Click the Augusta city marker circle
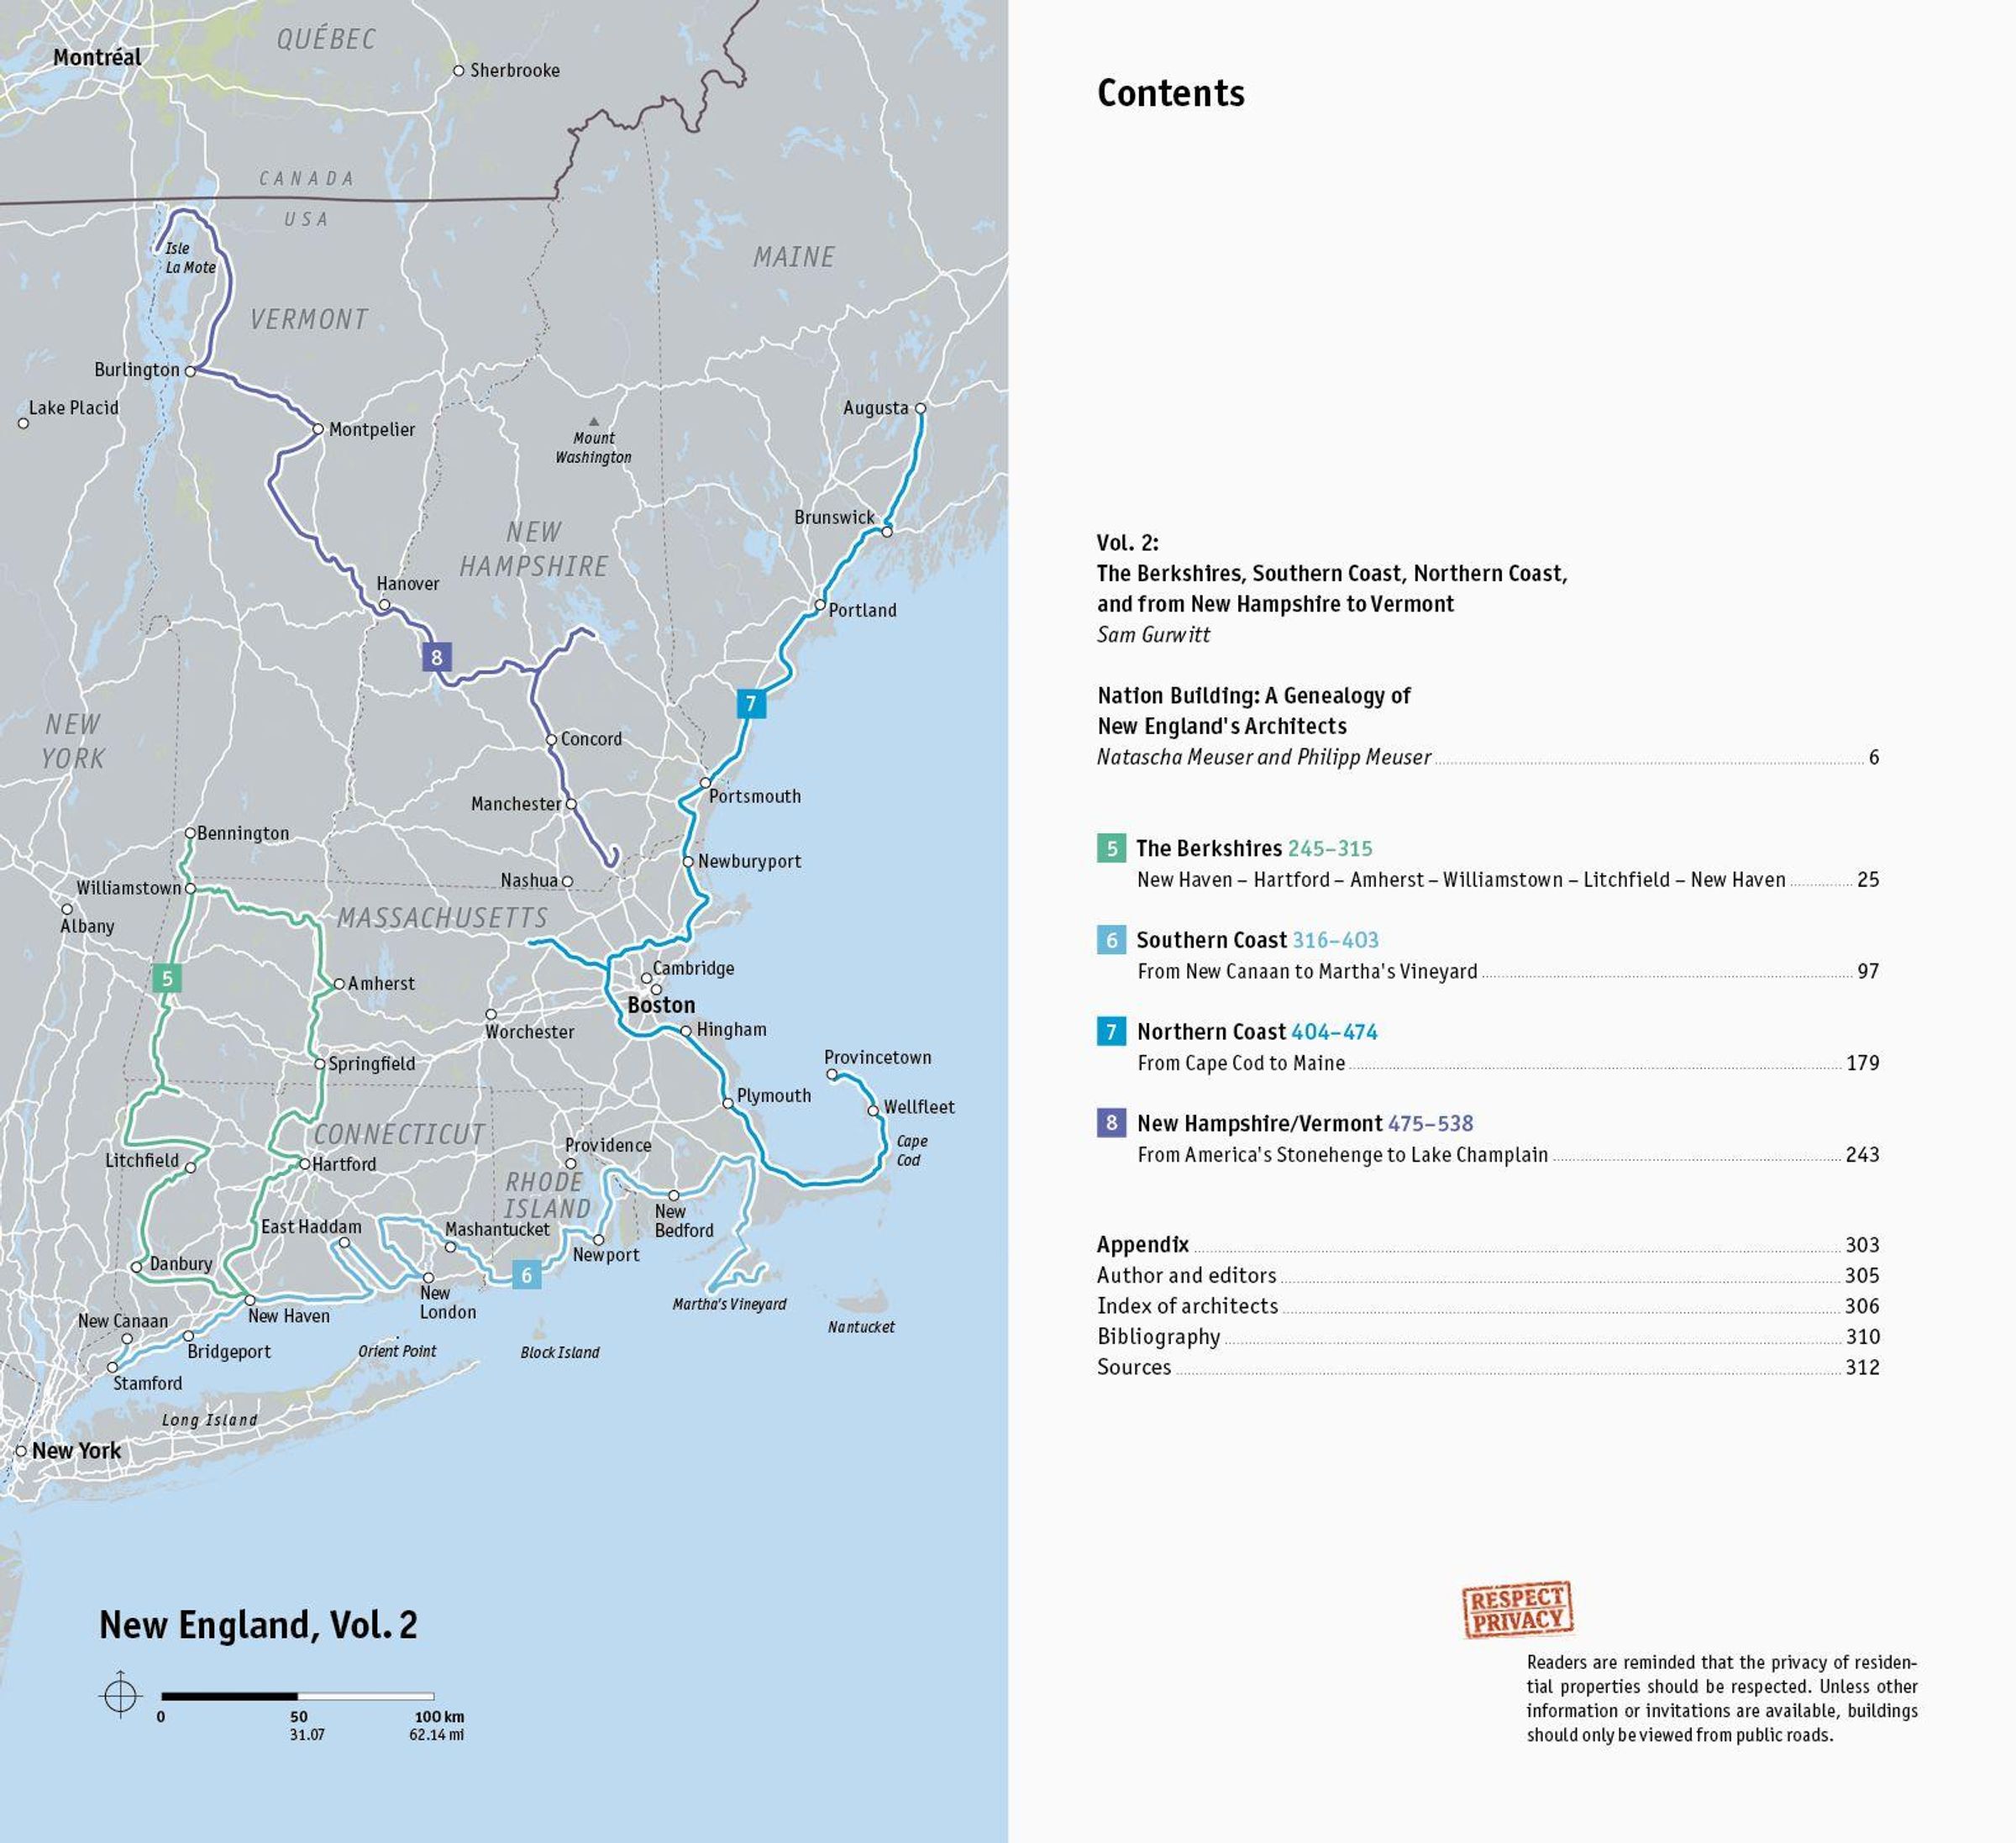2016x1843 pixels. (x=920, y=408)
